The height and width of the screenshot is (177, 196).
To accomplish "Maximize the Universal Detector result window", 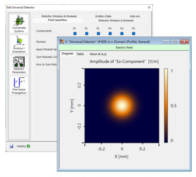I will tap(175, 41).
